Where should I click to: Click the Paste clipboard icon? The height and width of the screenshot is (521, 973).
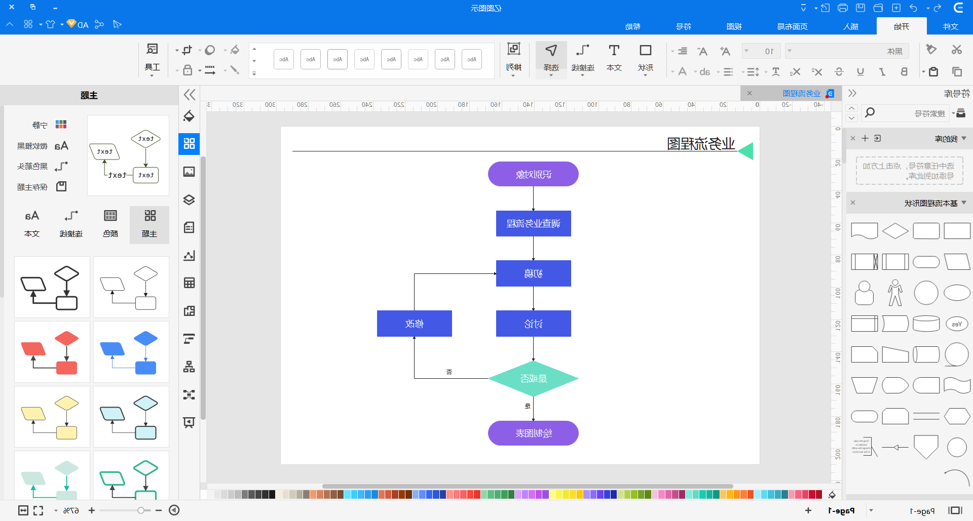tap(933, 71)
